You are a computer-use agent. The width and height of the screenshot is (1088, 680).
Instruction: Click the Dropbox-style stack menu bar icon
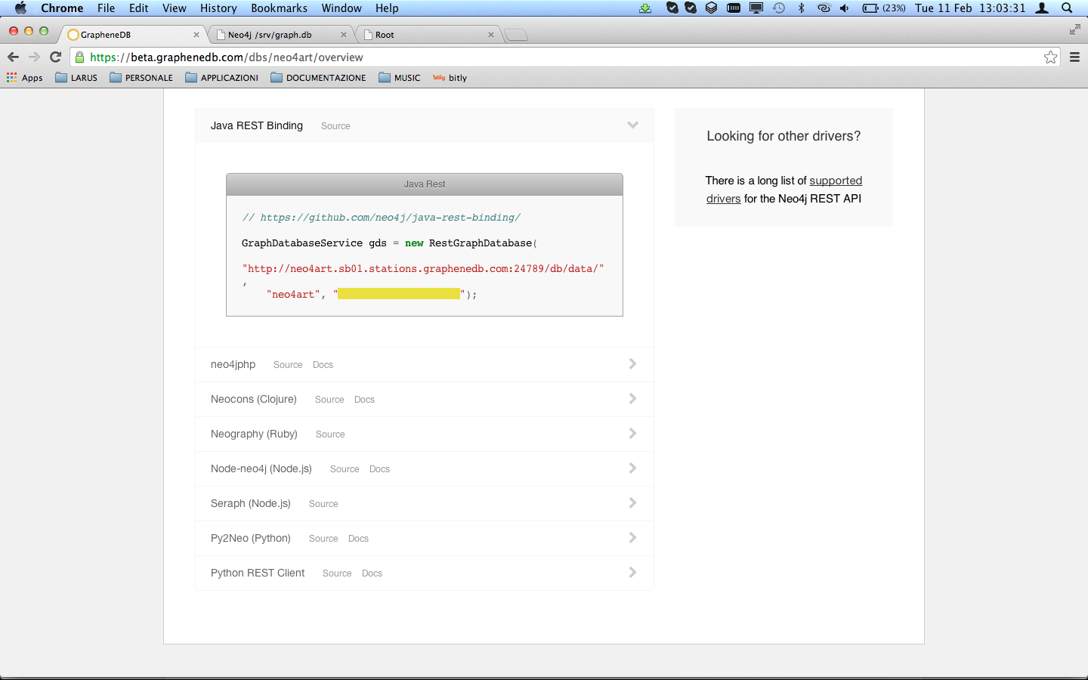(711, 8)
